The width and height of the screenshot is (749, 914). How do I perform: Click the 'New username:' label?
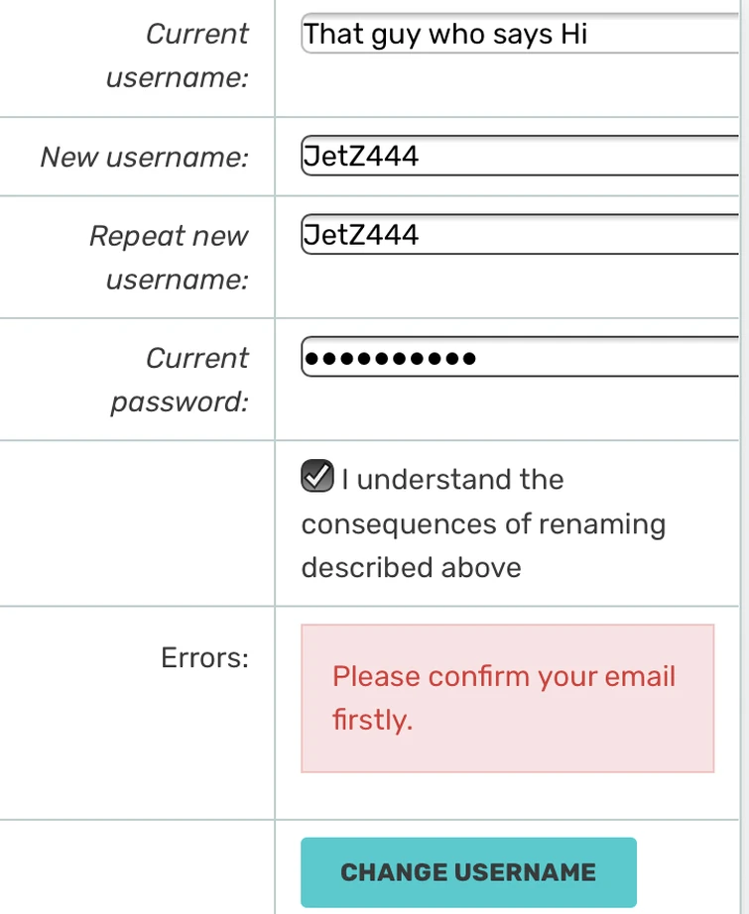[x=144, y=157]
